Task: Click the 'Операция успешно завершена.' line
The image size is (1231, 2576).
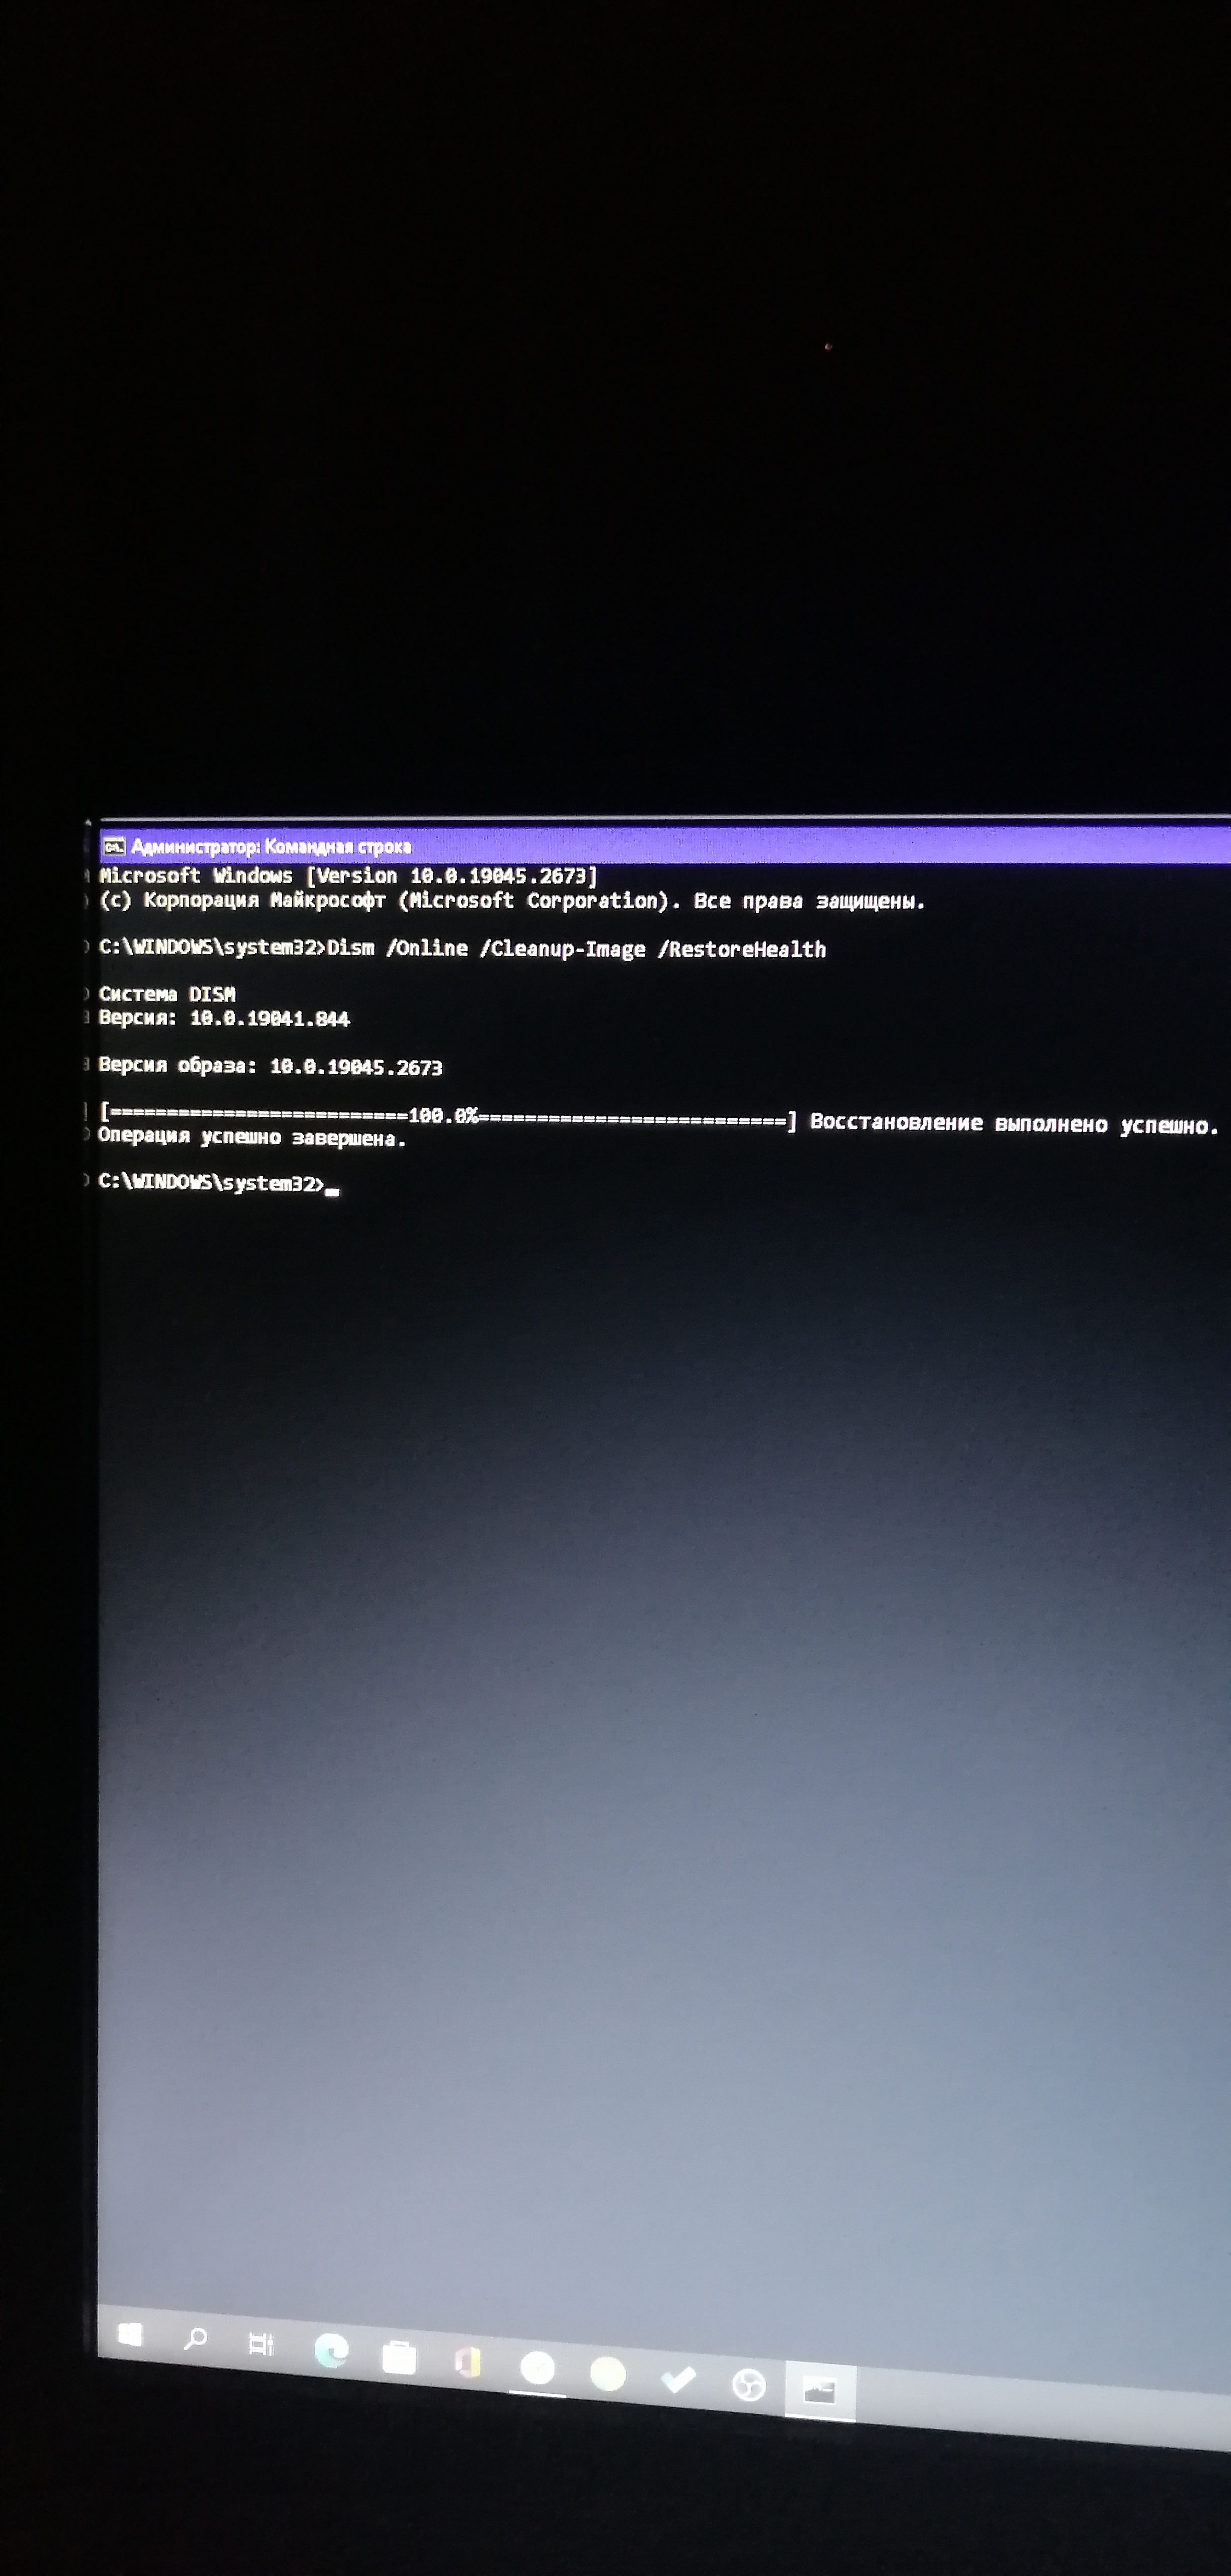Action: [252, 1138]
